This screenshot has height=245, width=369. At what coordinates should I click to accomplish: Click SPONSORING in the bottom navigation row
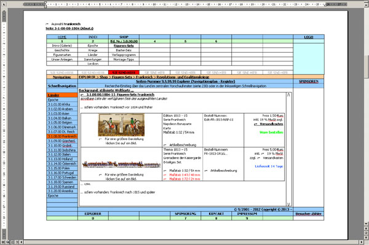pyautogui.click(x=186, y=214)
